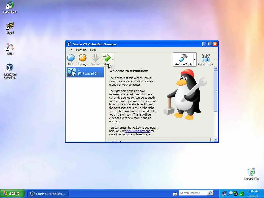Expand the Machine Tools dropdown arrow
This screenshot has width=264, height=198.
195,60
